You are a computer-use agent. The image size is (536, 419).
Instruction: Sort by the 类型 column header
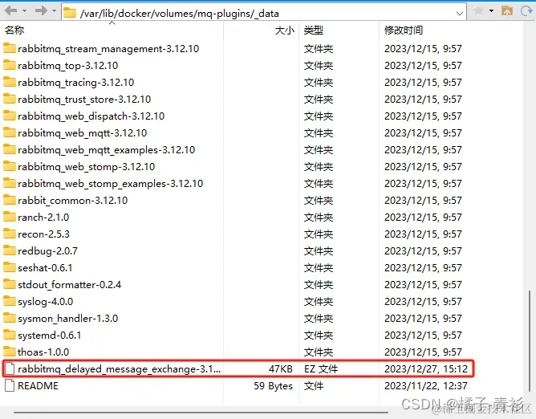tap(314, 31)
